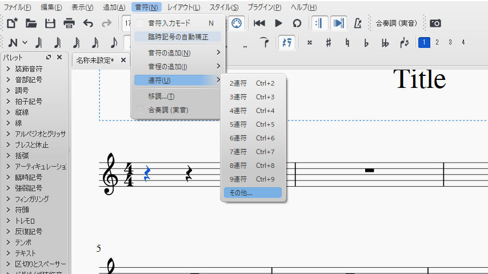Select the first note duration icon
This screenshot has height=274, width=488.
click(x=39, y=43)
